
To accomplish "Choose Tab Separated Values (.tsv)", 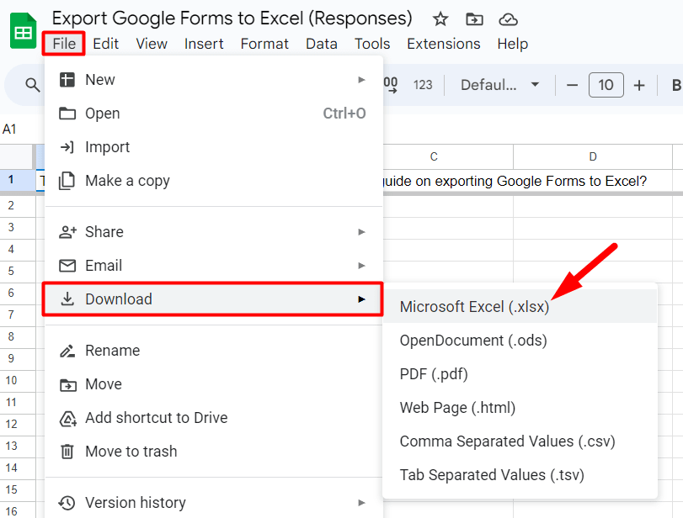I will click(520, 475).
